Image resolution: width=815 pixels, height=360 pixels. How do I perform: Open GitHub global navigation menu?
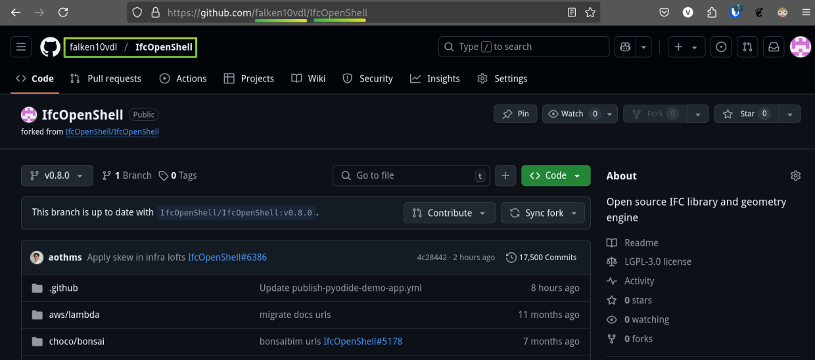21,47
